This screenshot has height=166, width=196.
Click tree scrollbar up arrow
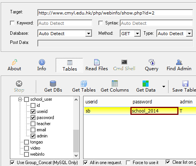[x=76, y=100]
